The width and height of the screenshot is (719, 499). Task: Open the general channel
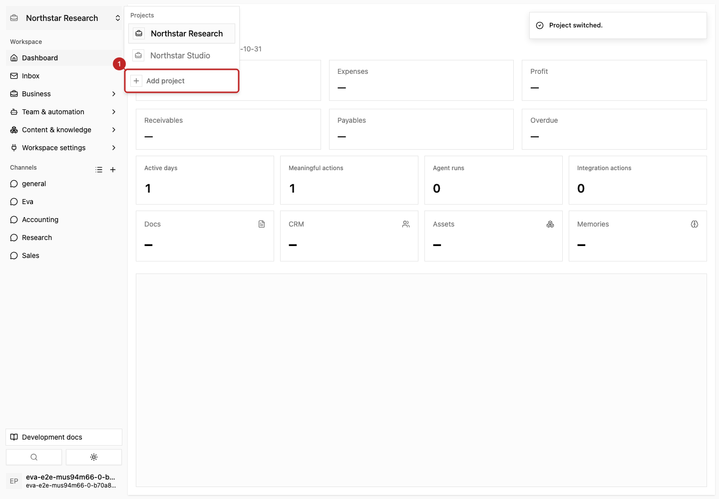(64, 184)
